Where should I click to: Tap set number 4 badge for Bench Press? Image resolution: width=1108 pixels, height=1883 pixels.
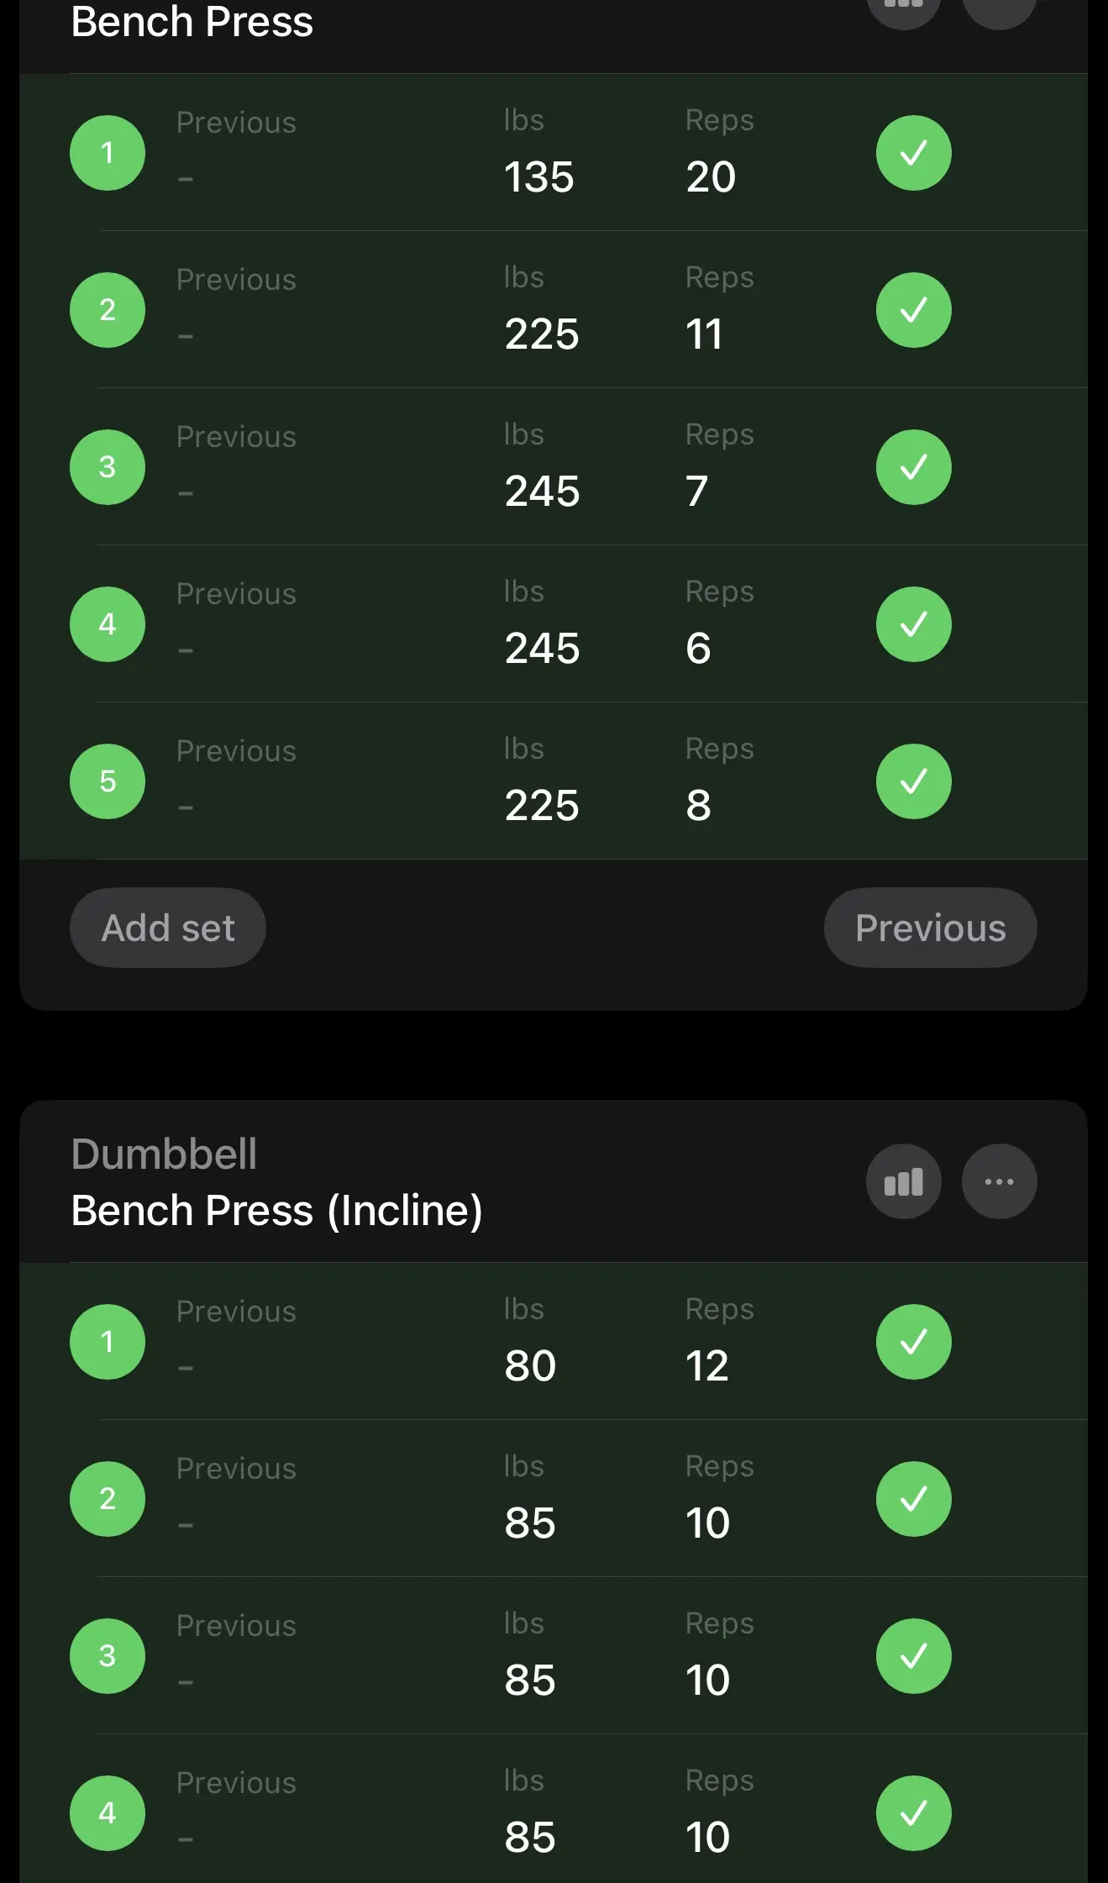[x=108, y=624]
